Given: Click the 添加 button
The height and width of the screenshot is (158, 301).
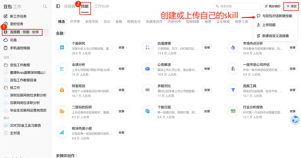Looking at the screenshot, I should pos(291,6).
